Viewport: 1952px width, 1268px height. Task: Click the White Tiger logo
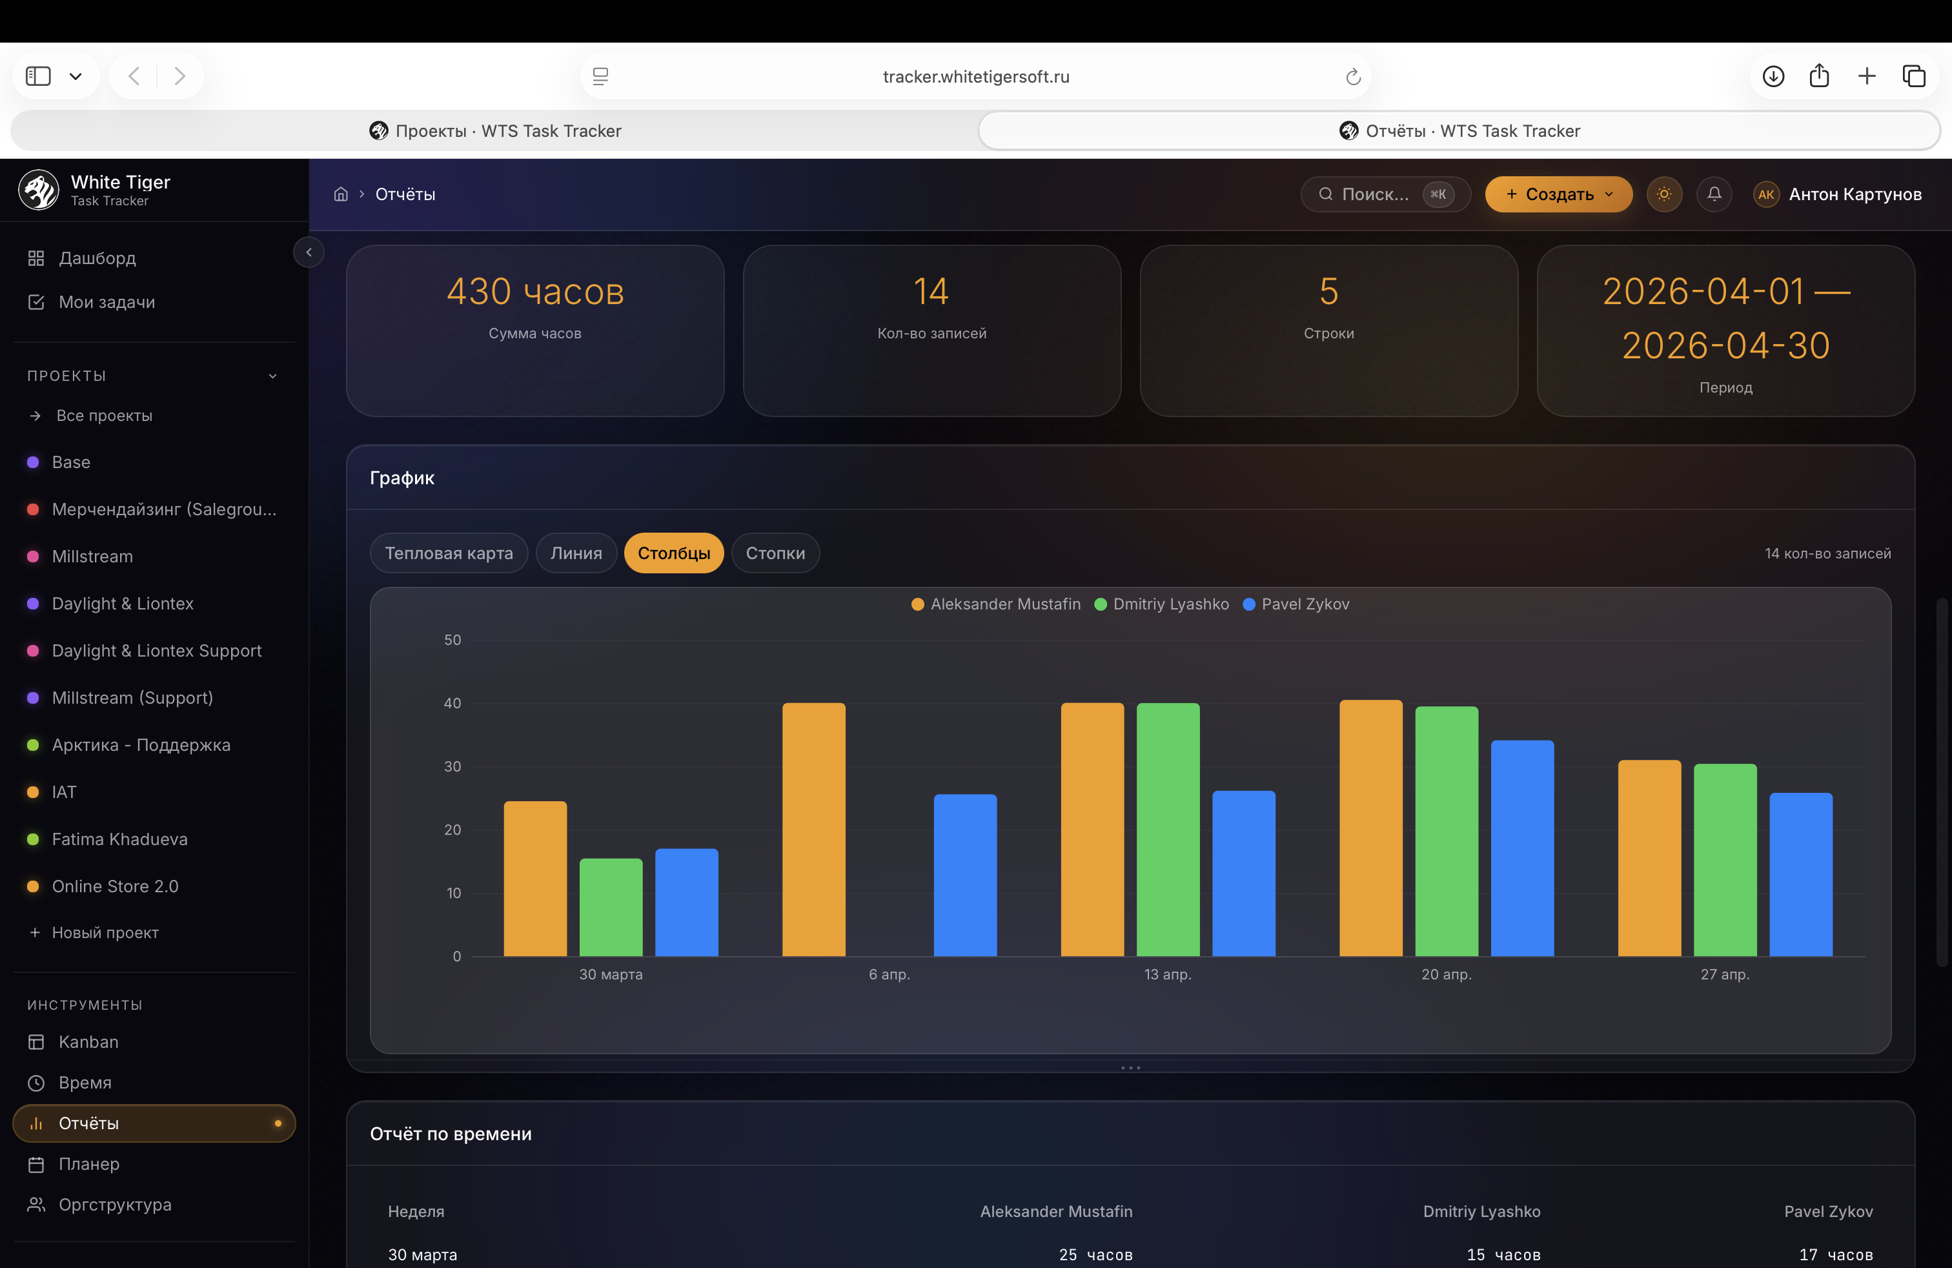coord(39,189)
